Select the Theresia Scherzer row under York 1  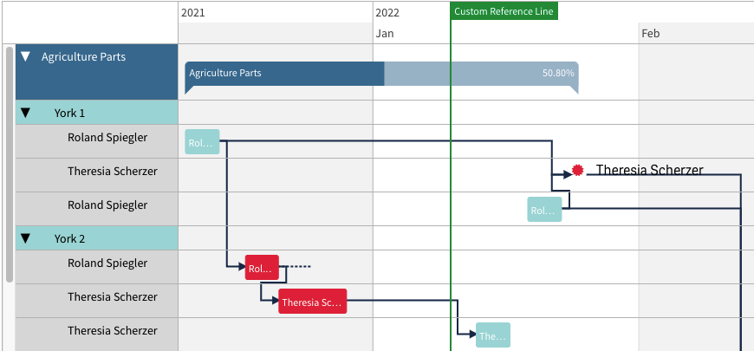[97, 175]
